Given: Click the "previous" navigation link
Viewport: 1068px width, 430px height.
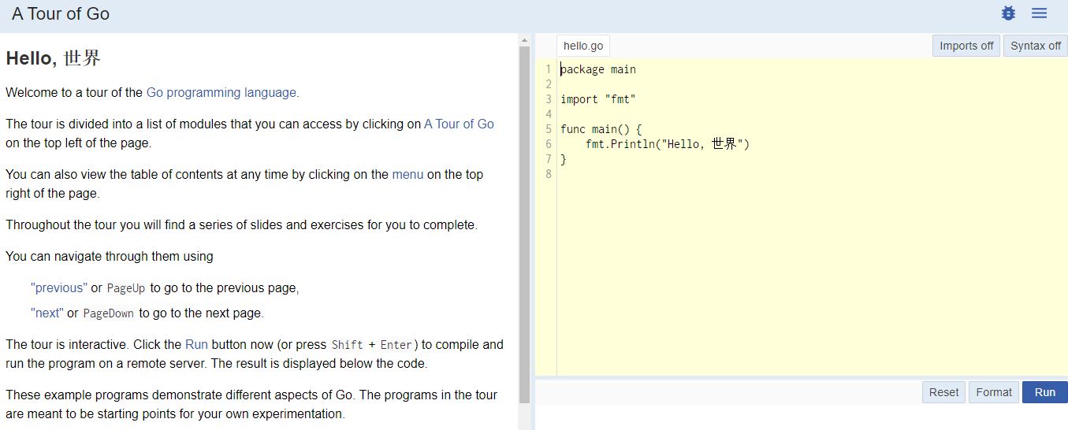Looking at the screenshot, I should tap(59, 287).
